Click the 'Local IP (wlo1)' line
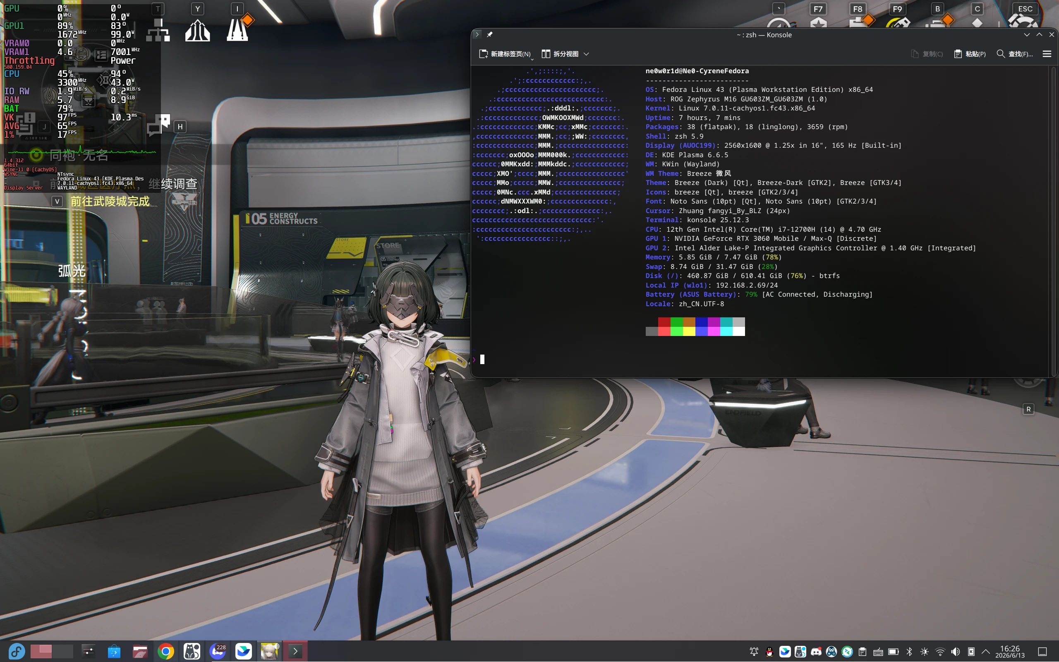Viewport: 1059px width, 662px height. coord(712,285)
